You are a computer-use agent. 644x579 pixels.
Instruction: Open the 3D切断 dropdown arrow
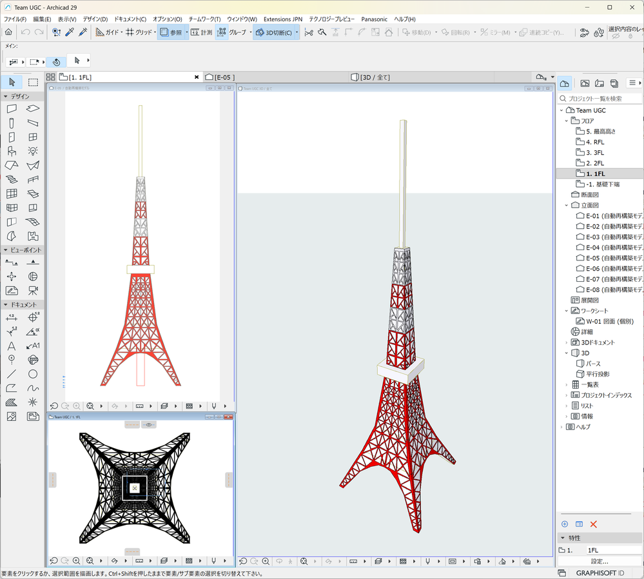(297, 32)
